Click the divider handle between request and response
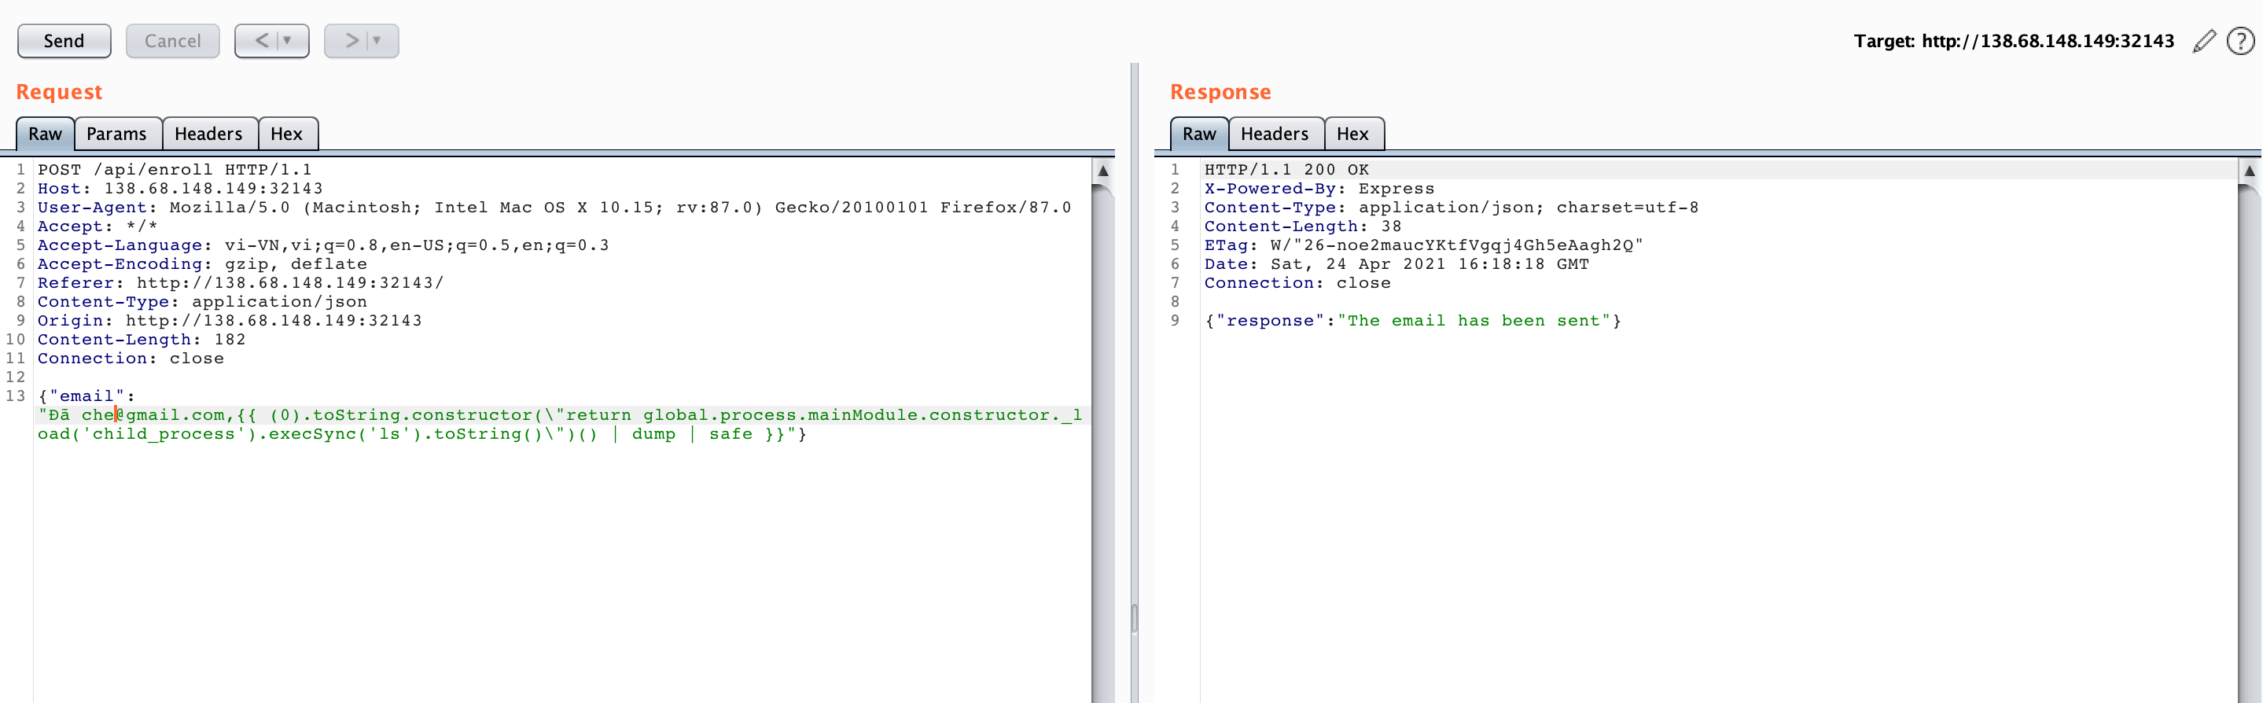 (x=1134, y=618)
